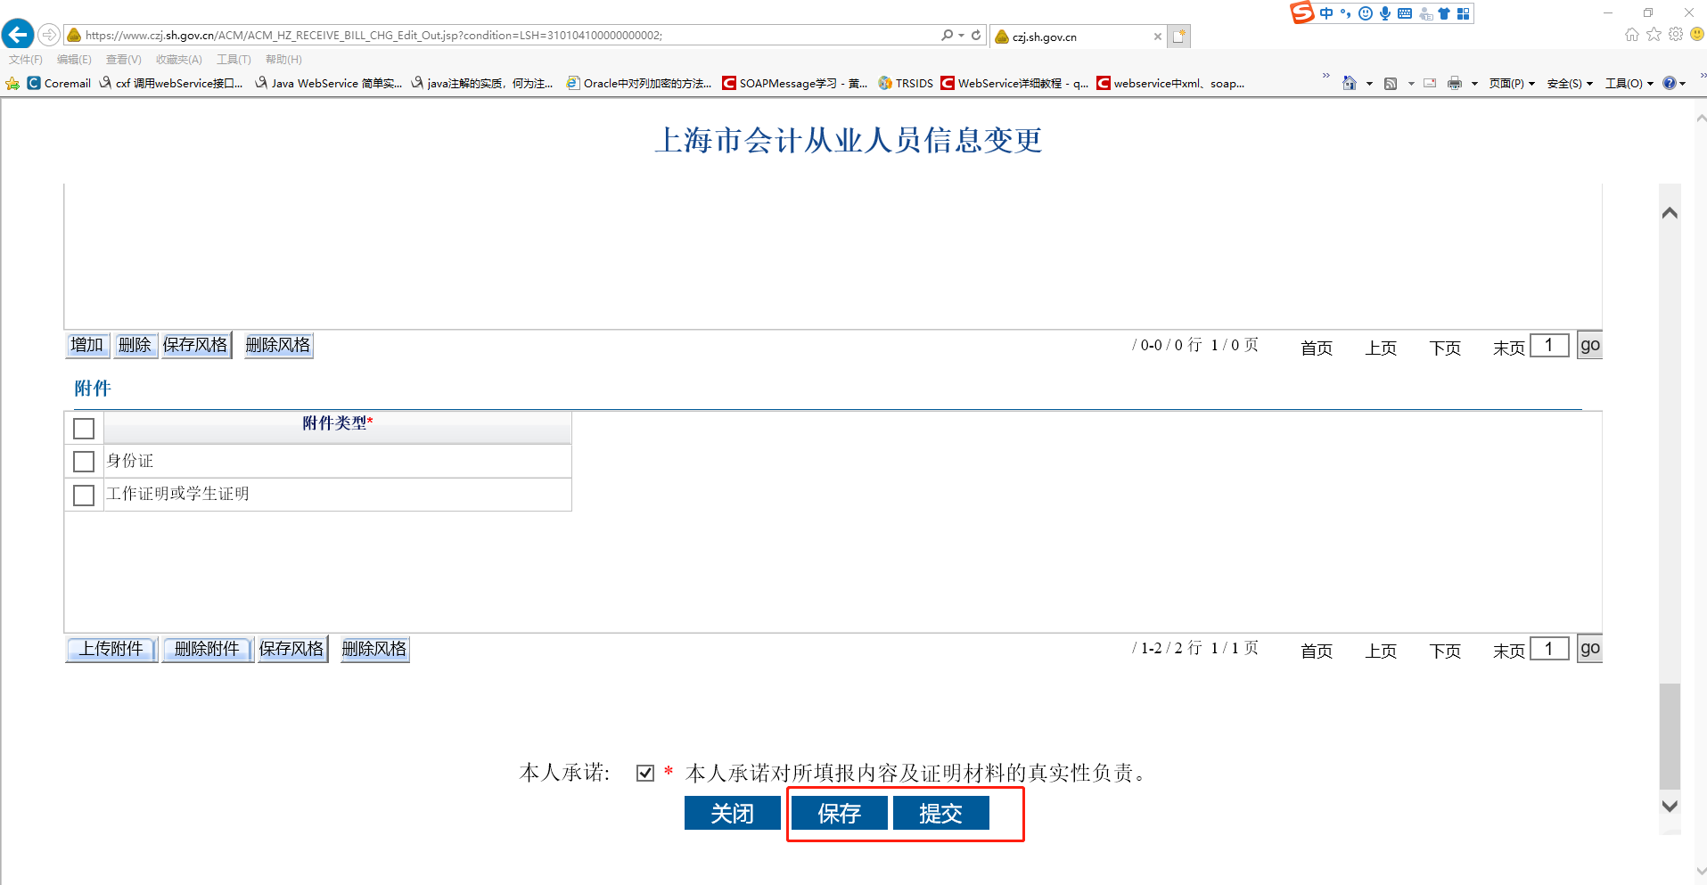Screen dimensions: 1707x885
Task: Click the inner scrollbar down arrow
Action: (x=1670, y=806)
